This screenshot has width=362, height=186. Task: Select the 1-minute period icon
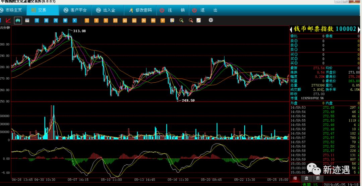click(87, 20)
